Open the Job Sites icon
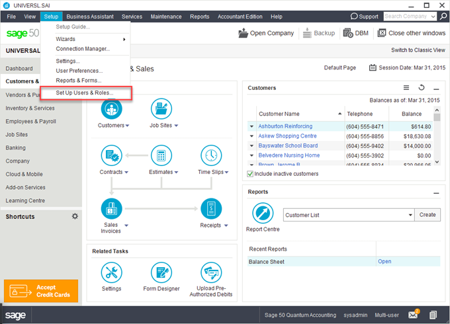450x324 pixels. coord(161,108)
